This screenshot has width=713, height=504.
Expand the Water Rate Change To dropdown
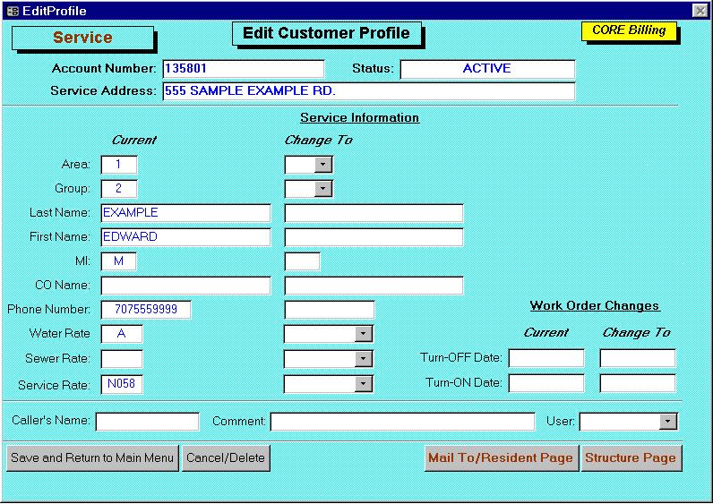[x=363, y=334]
